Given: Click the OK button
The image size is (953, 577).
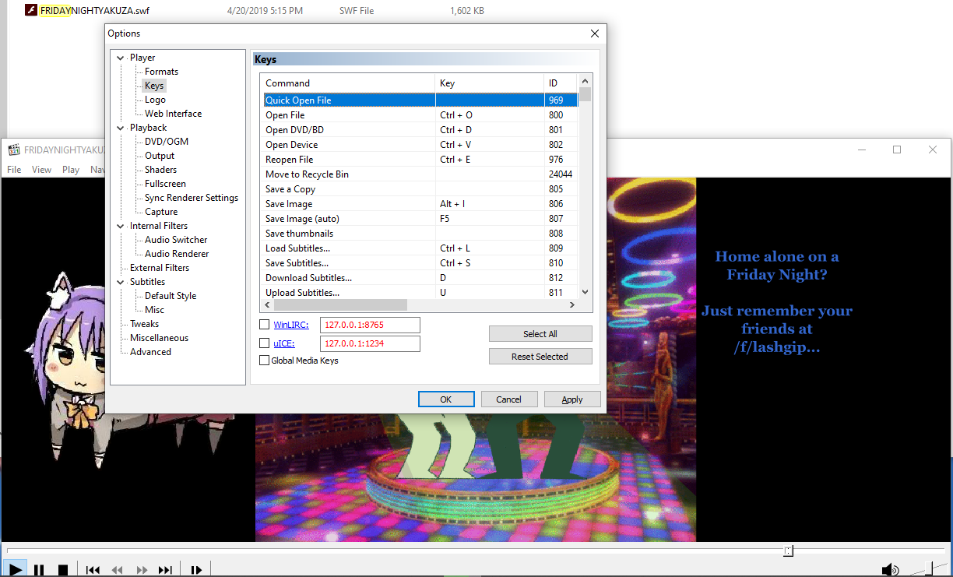Looking at the screenshot, I should pos(446,399).
